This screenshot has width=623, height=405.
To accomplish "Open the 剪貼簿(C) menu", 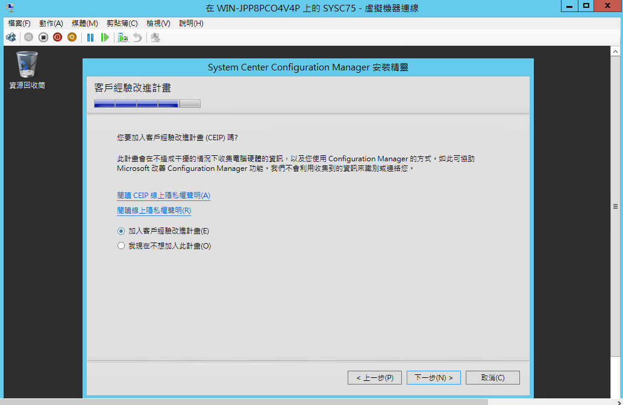I will point(122,23).
